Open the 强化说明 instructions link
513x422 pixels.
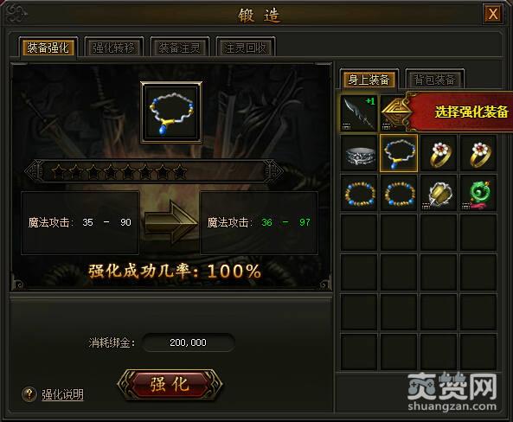pyautogui.click(x=62, y=394)
